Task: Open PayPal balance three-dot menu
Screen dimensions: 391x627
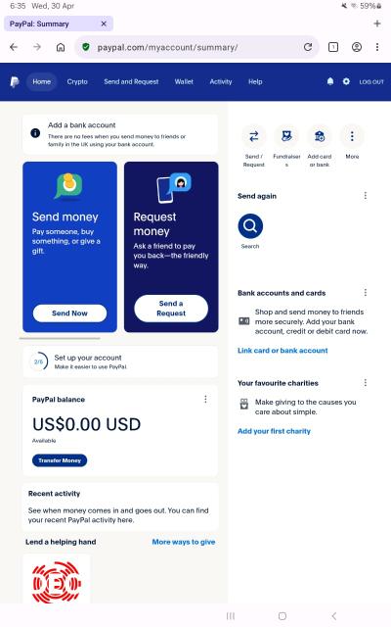Action: coord(205,399)
